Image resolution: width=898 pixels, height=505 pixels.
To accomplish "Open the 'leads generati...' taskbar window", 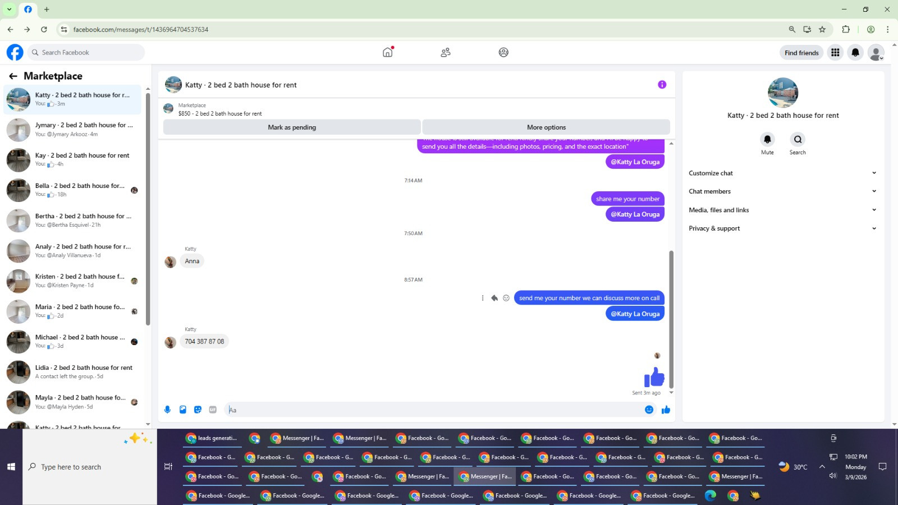I will 212,438.
